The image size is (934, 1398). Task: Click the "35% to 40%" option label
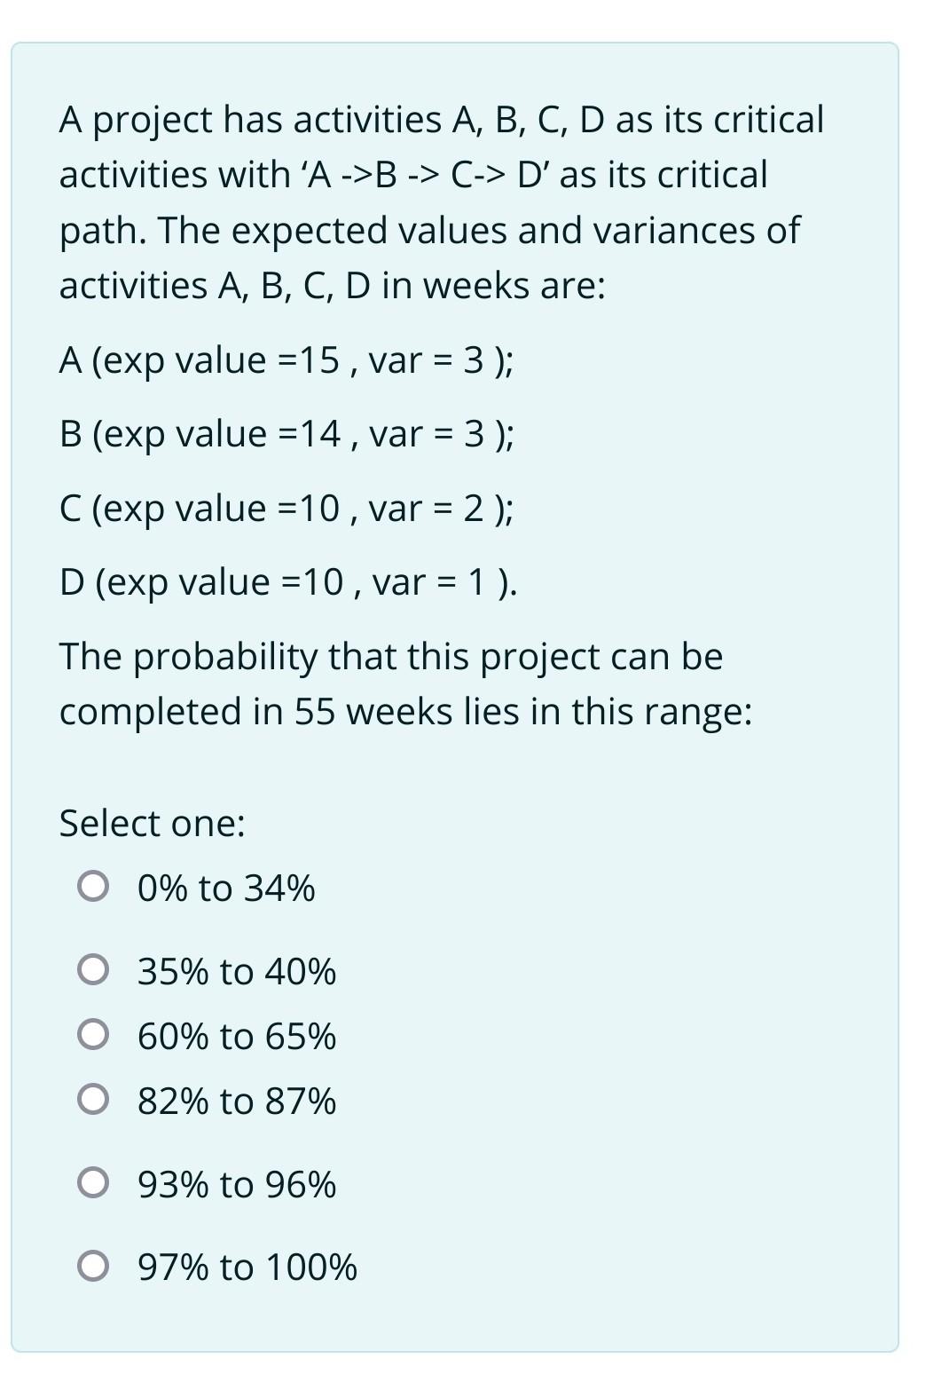pos(235,971)
